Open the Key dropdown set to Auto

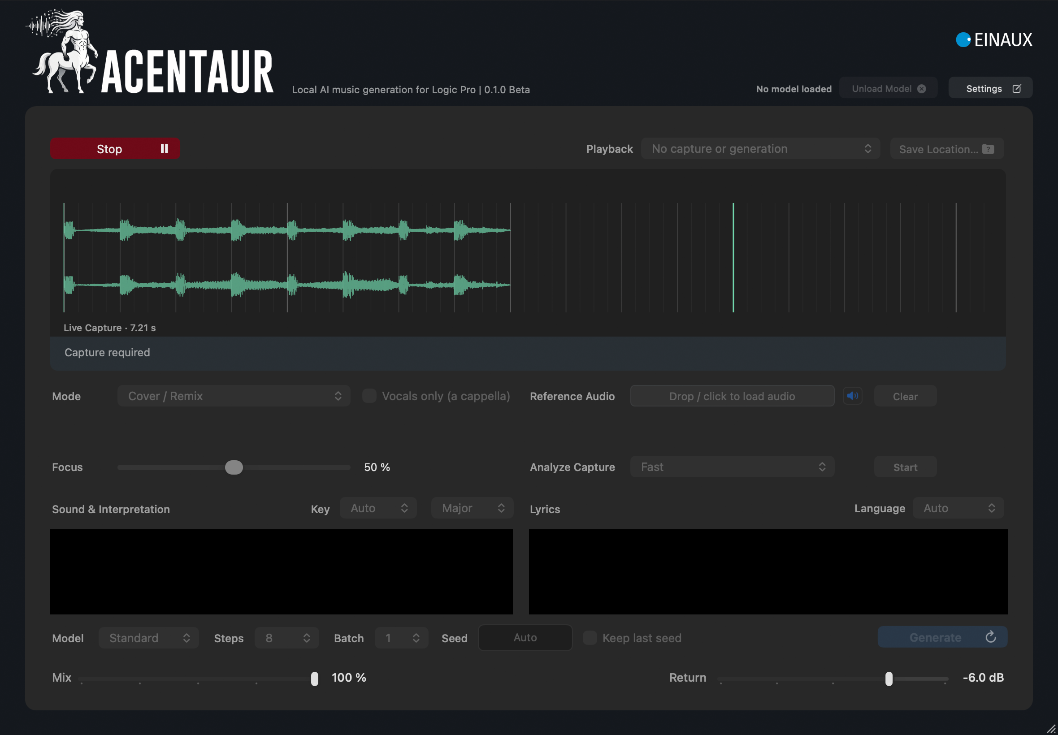coord(379,508)
